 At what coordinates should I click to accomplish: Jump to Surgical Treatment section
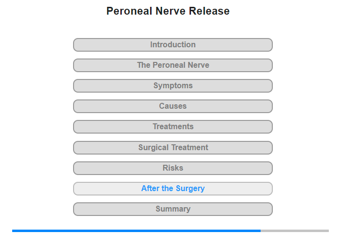coord(172,148)
